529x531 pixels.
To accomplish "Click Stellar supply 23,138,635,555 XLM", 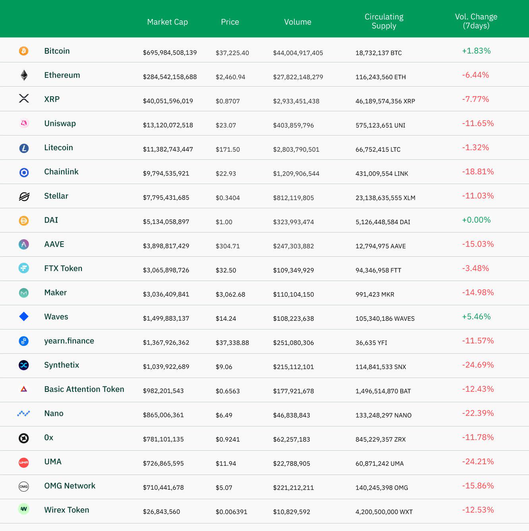I will click(x=385, y=198).
